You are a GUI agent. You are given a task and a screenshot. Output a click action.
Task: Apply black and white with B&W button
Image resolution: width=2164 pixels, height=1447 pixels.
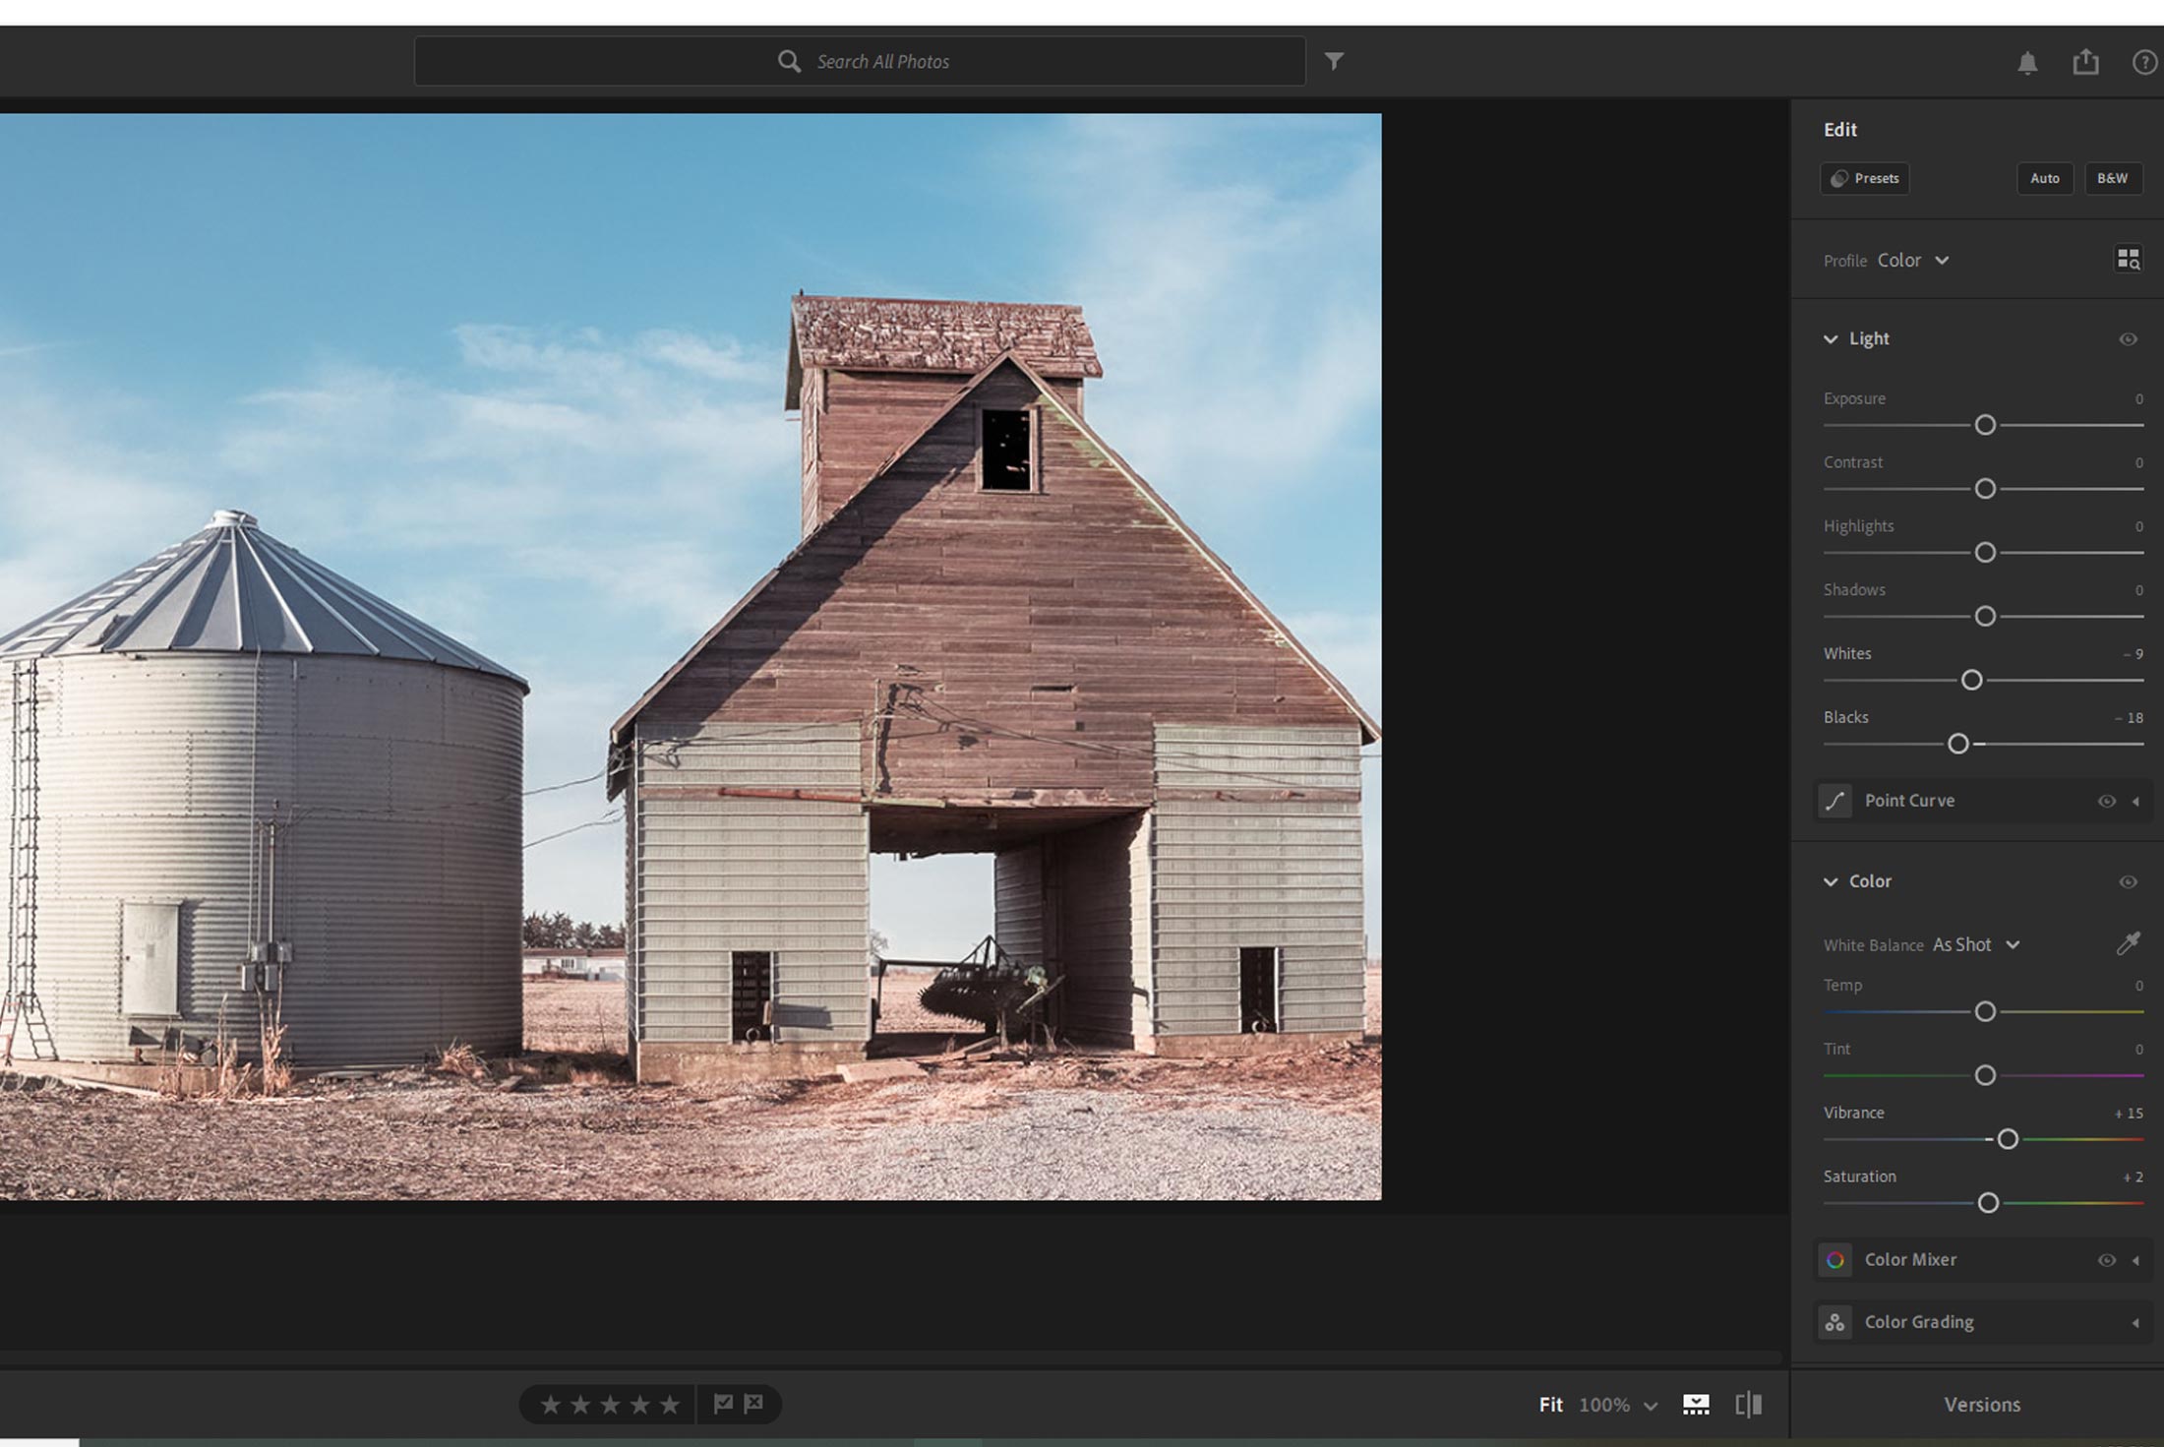2113,178
